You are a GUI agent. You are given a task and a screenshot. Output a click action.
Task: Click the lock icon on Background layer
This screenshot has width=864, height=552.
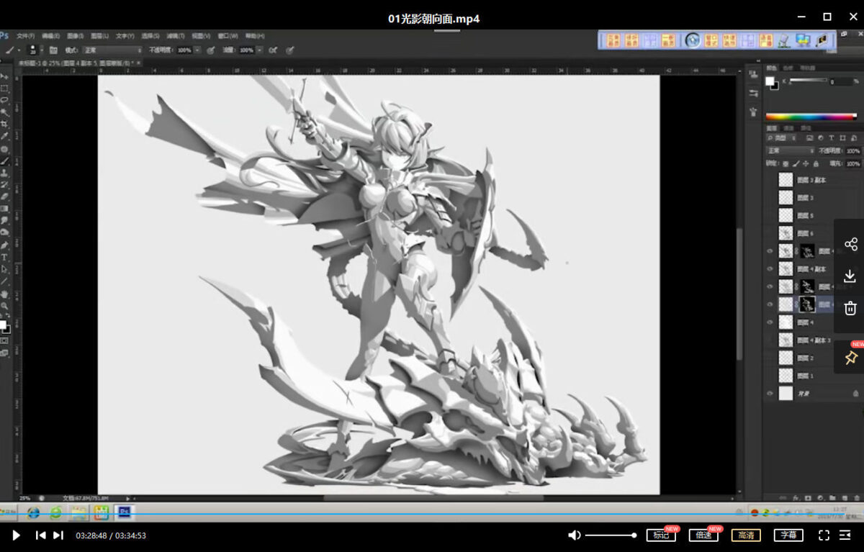(x=855, y=394)
